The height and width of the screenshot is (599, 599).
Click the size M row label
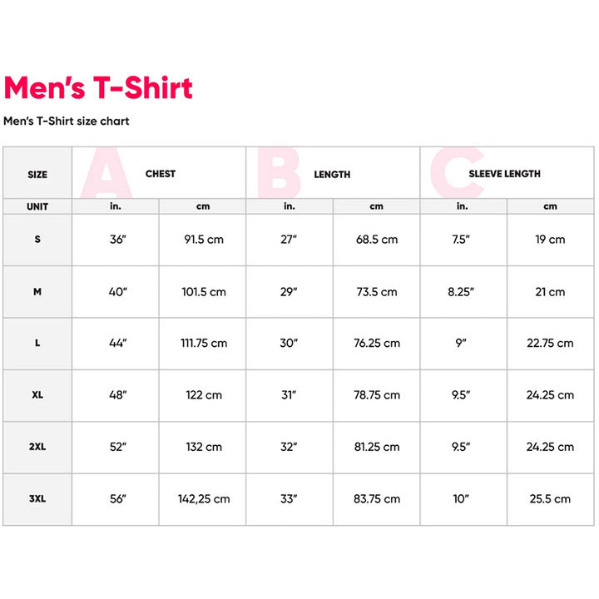[x=37, y=292]
